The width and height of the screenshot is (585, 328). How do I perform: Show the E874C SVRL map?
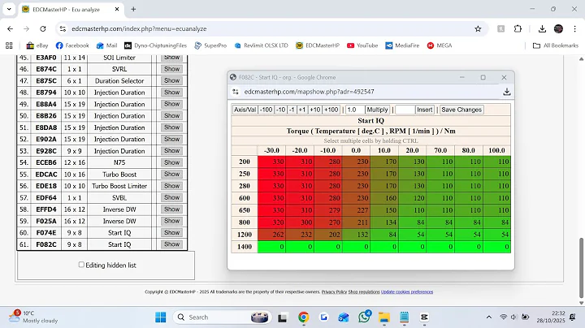pos(172,69)
